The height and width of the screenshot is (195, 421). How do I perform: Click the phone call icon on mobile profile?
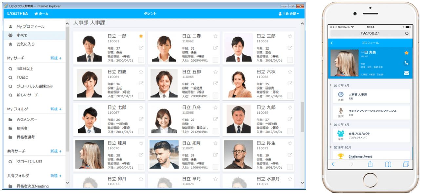[407, 63]
